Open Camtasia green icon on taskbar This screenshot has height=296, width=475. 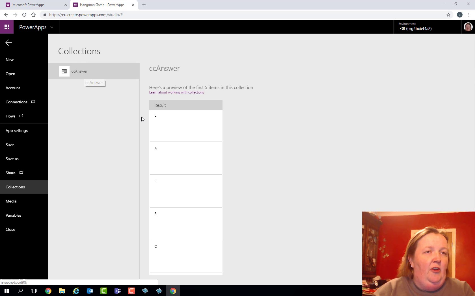(104, 291)
